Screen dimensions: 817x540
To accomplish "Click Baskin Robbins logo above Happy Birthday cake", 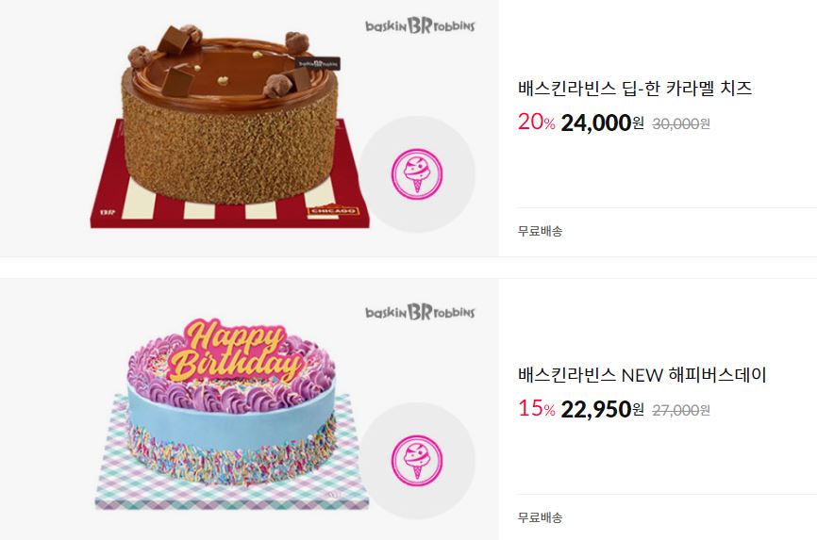I will (x=420, y=312).
